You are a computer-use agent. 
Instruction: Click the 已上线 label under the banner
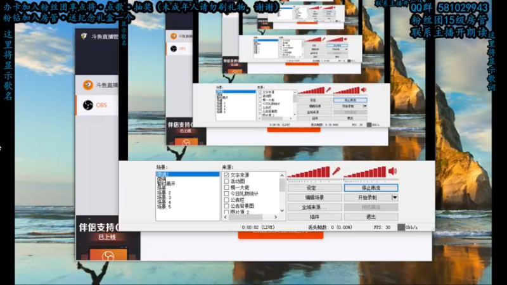click(107, 237)
